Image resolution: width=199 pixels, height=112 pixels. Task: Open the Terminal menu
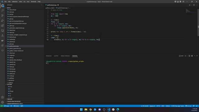[x=34, y=2]
